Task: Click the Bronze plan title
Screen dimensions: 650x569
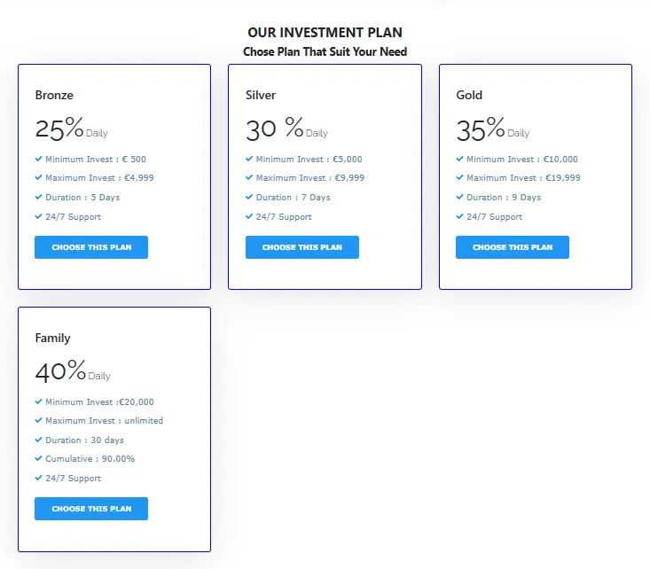Action: pos(54,95)
